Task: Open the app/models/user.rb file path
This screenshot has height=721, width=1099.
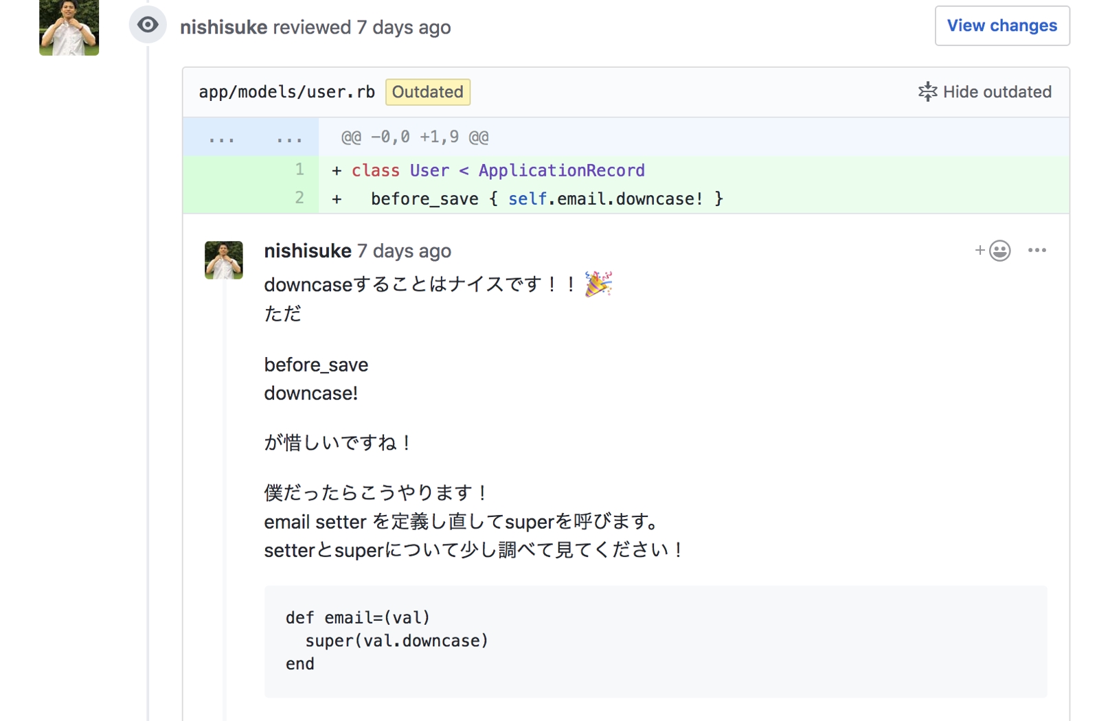Action: click(x=286, y=92)
